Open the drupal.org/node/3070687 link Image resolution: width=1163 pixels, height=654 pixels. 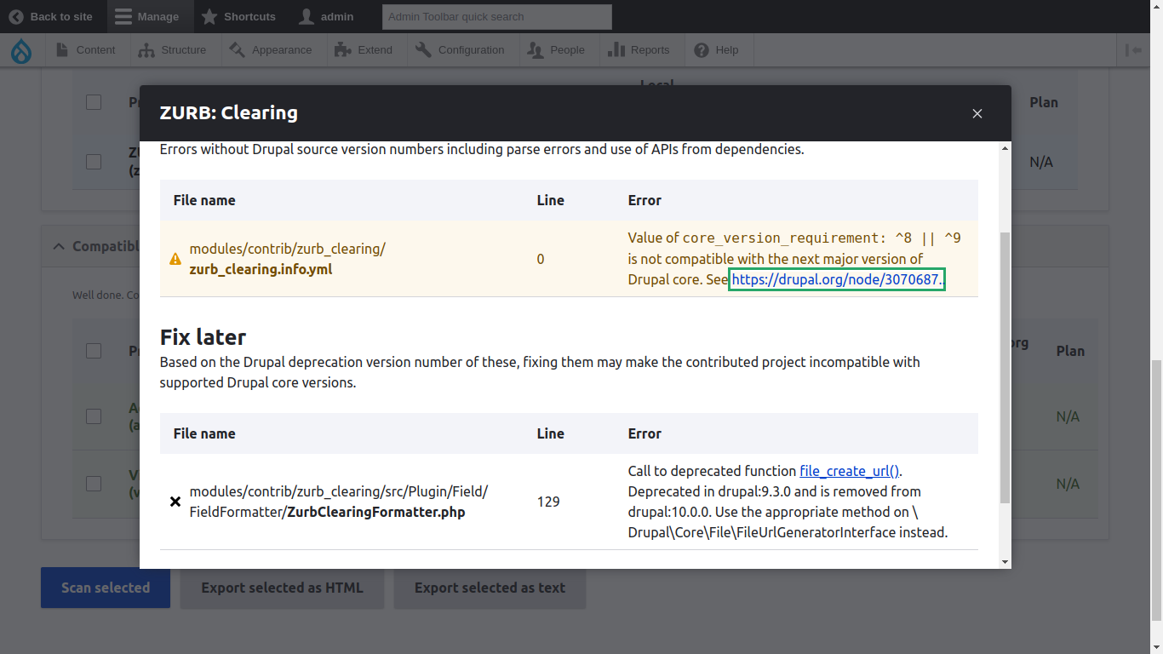click(x=835, y=279)
